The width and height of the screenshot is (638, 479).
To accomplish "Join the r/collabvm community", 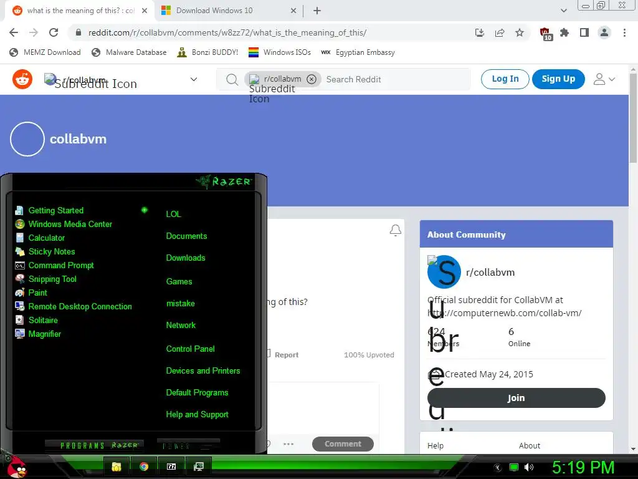I will 516,398.
